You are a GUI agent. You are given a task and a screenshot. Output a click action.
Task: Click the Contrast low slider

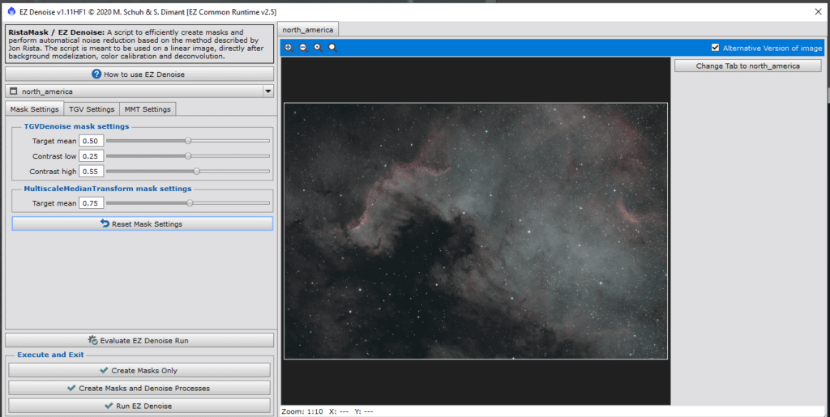[188, 156]
